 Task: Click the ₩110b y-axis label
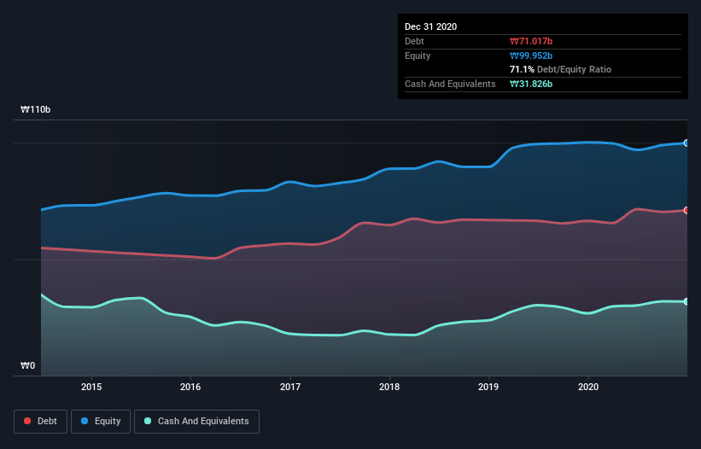(x=35, y=109)
